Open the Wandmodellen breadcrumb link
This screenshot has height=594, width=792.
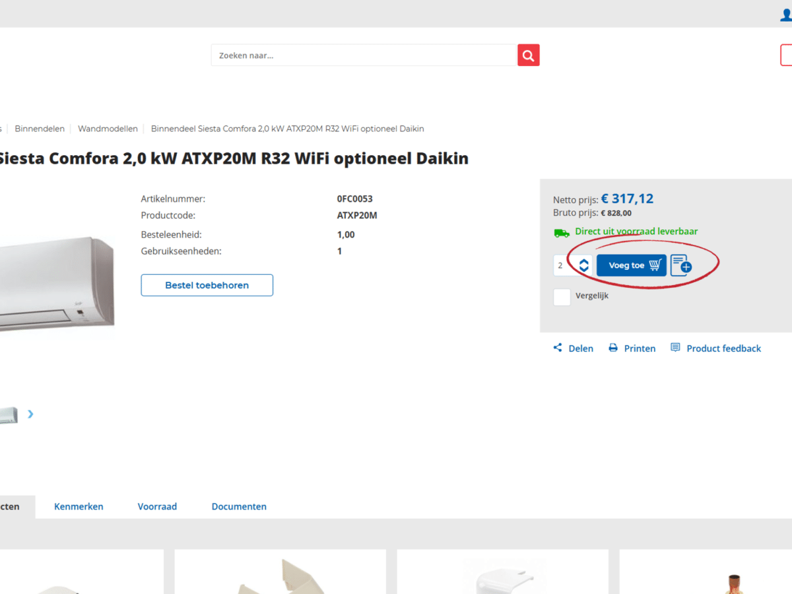click(108, 129)
